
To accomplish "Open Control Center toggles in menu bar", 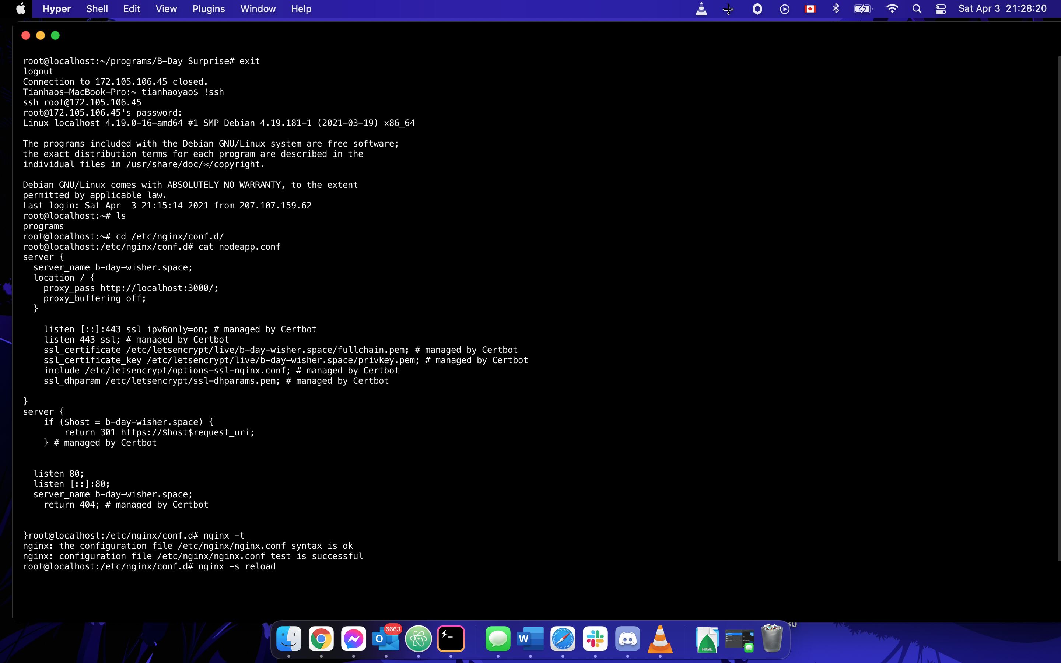I will point(941,9).
